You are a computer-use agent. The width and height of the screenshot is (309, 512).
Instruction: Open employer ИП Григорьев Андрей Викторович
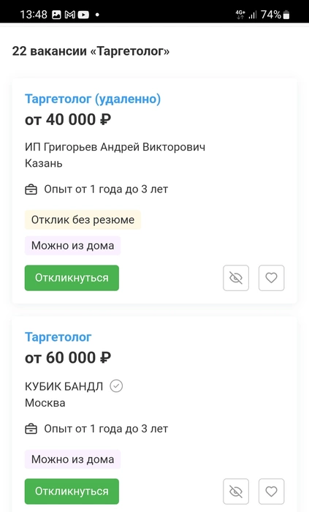coord(115,147)
